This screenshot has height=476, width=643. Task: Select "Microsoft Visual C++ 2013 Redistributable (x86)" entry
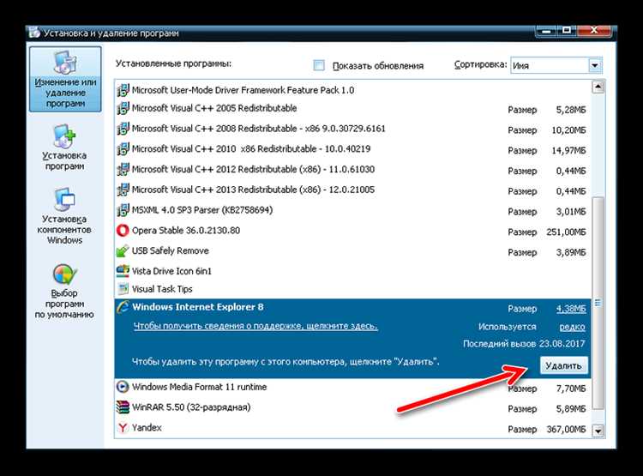coord(352,190)
